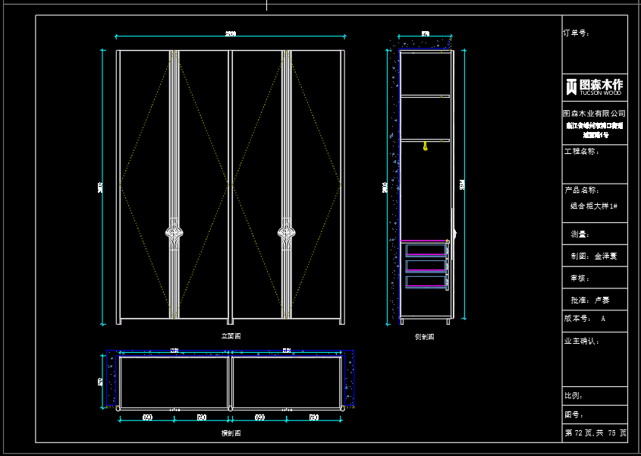
Task: Click the right door's ornate handle
Action: point(287,233)
